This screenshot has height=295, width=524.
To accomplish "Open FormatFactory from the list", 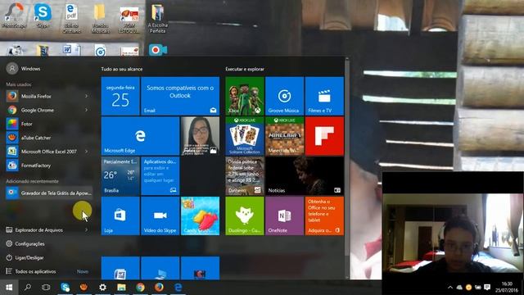I will coord(48,166).
